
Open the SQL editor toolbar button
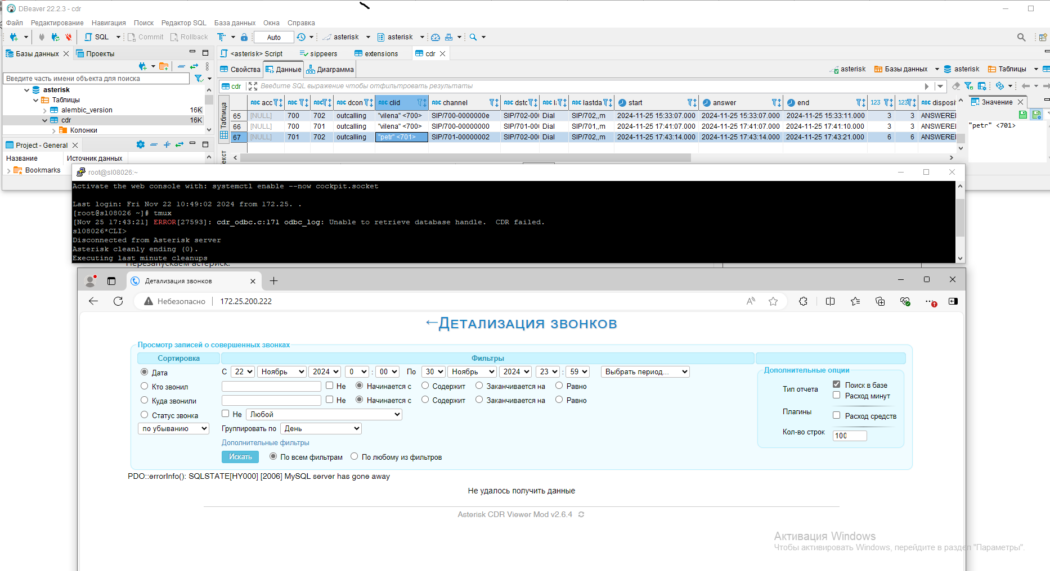point(96,37)
